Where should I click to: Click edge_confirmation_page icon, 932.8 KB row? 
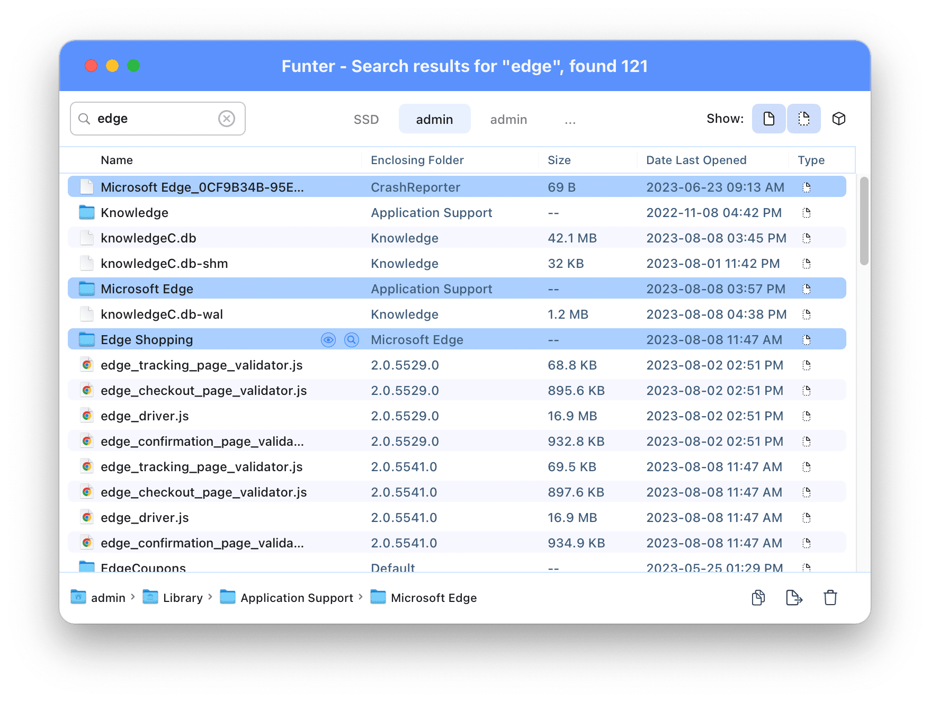pyautogui.click(x=87, y=441)
